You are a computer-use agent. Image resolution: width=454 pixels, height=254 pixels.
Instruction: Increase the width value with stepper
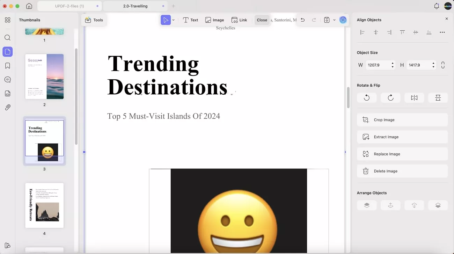(x=393, y=63)
